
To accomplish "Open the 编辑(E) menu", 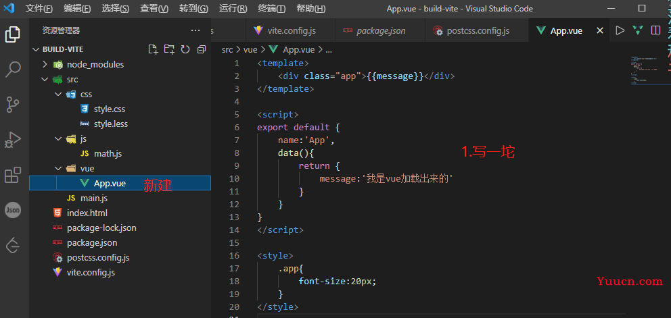I will (x=77, y=9).
